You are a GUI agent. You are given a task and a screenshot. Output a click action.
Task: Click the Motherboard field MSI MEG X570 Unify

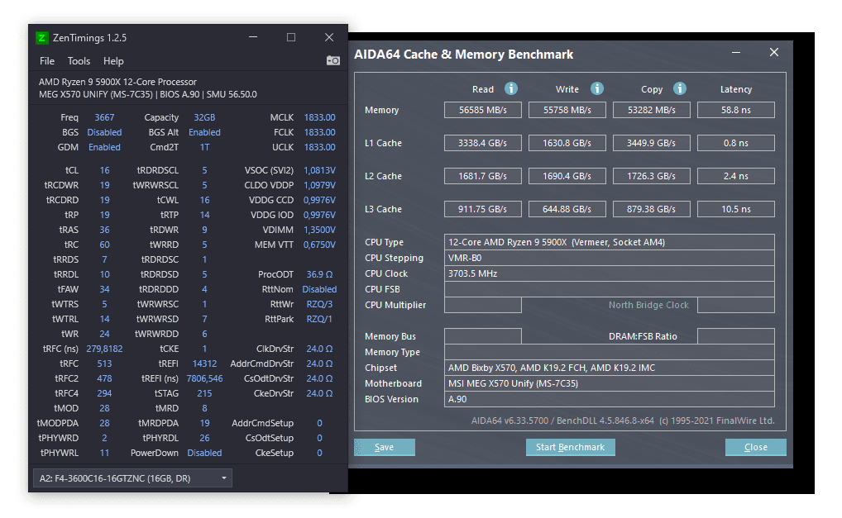(x=609, y=383)
